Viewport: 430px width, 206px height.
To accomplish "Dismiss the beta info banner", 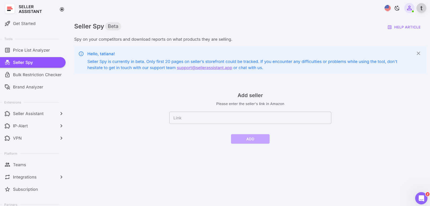I will 418,54.
